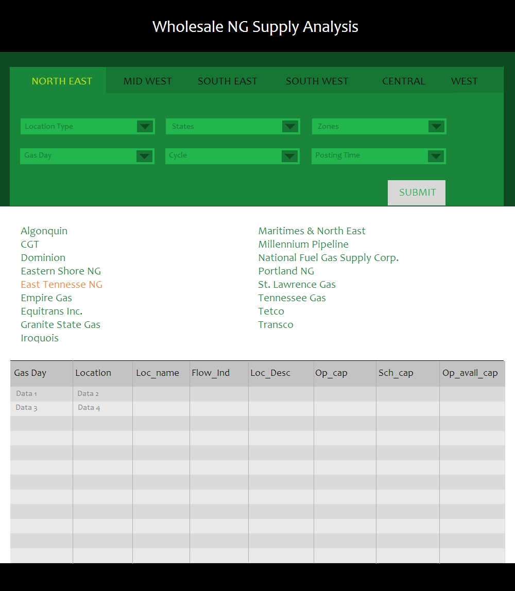515x591 pixels.
Task: Open the Dominion pipeline link
Action: 43,258
